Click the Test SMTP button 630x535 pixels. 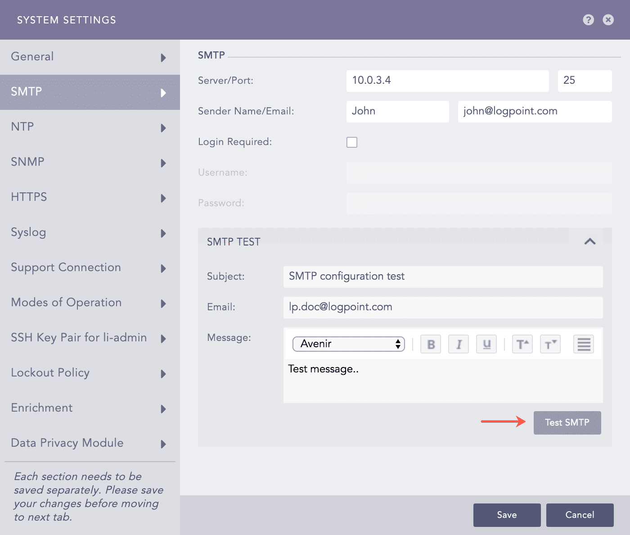point(567,422)
